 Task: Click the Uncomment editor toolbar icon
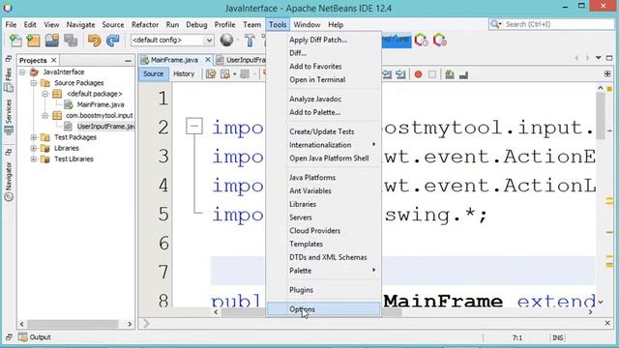[463, 74]
